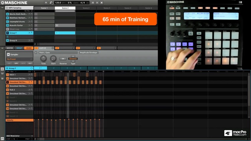Click the Start knob
This screenshot has height=141, width=251.
[x=53, y=58]
